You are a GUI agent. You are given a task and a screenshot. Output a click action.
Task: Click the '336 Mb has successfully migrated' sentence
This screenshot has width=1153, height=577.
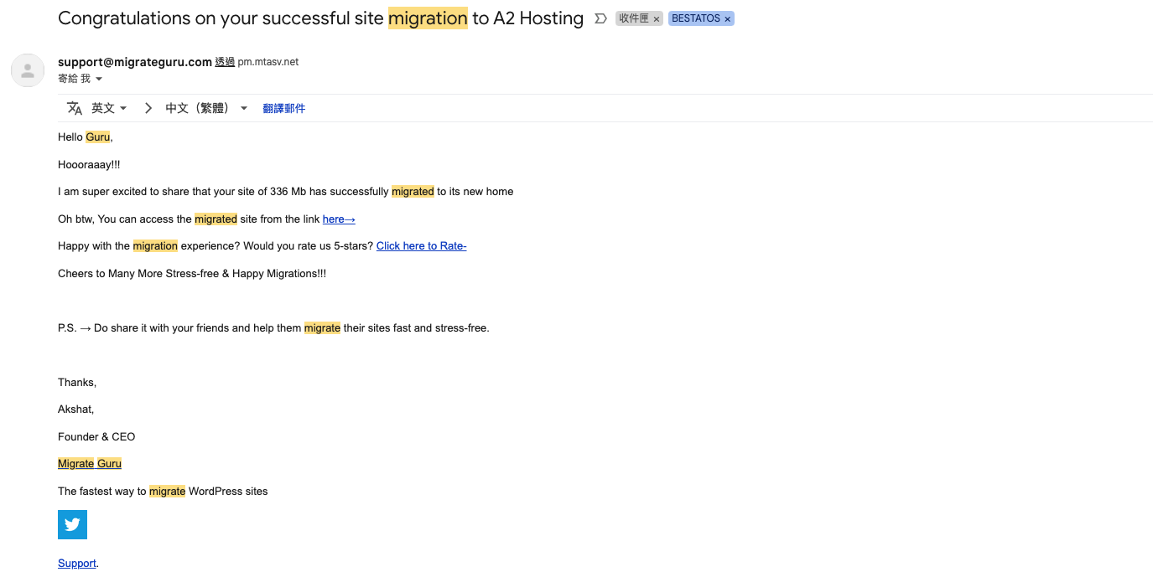(x=285, y=191)
